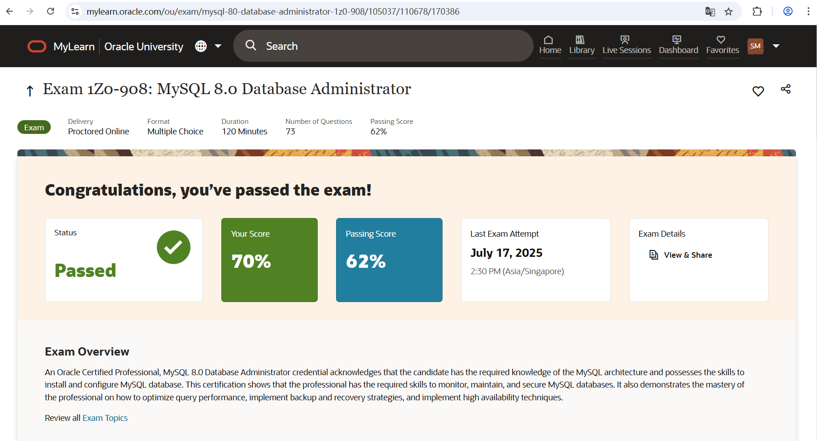The image size is (817, 441).
Task: Click the up arrow next to the exam title
Action: coord(30,90)
